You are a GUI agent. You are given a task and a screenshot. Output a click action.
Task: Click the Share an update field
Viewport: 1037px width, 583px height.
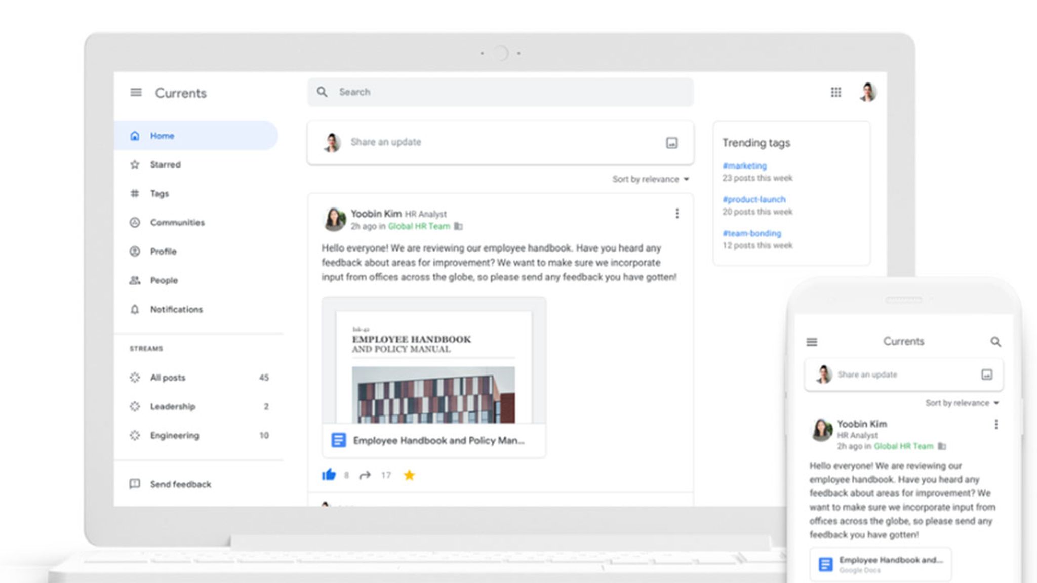click(x=386, y=142)
